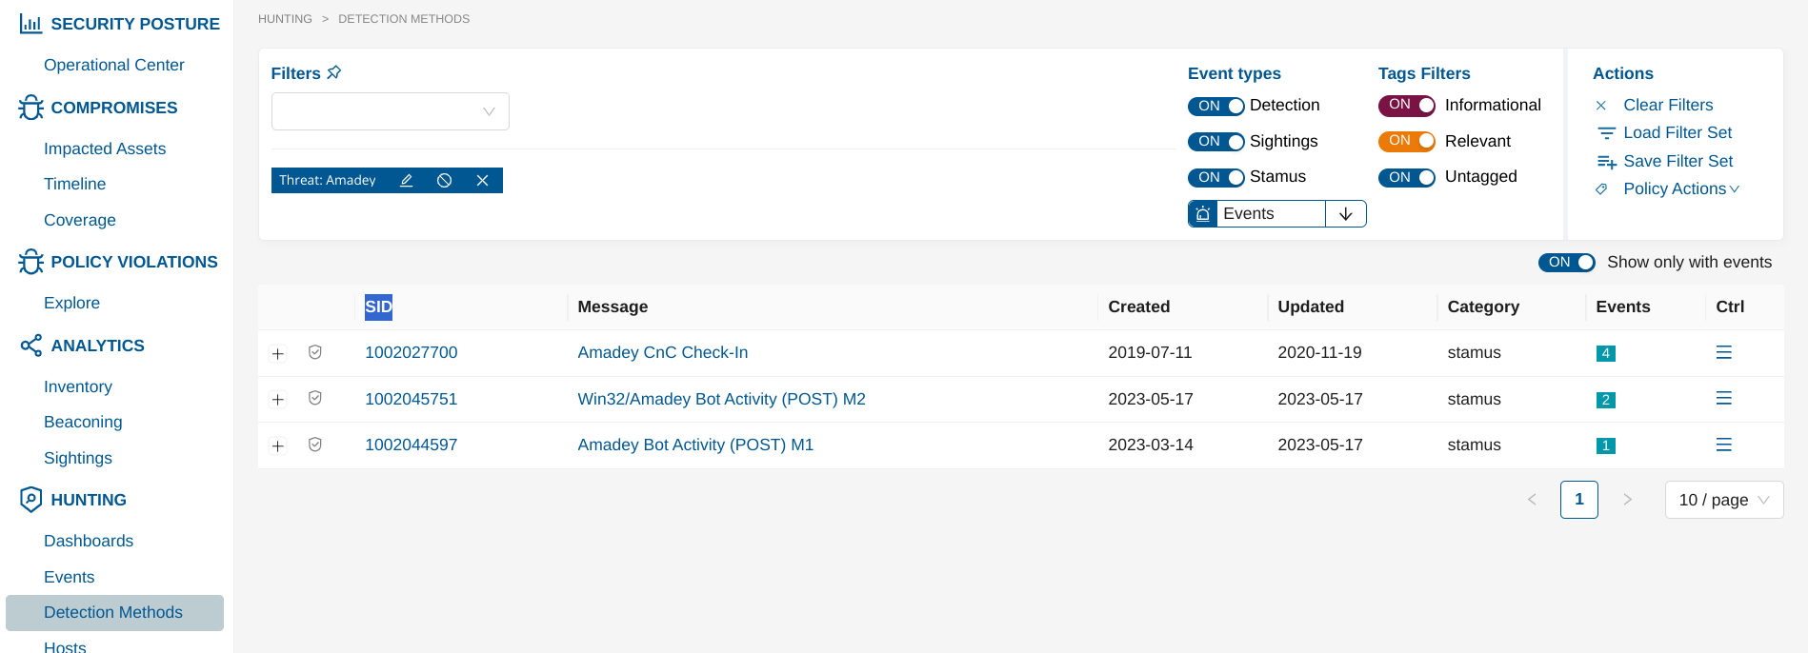Go to Operational Center in sidebar
Image resolution: width=1808 pixels, height=653 pixels.
point(114,65)
